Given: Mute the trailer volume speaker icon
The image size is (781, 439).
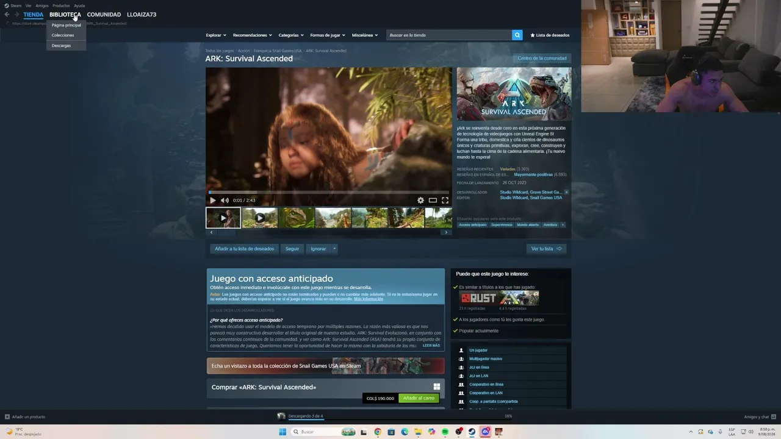Looking at the screenshot, I should tap(225, 200).
